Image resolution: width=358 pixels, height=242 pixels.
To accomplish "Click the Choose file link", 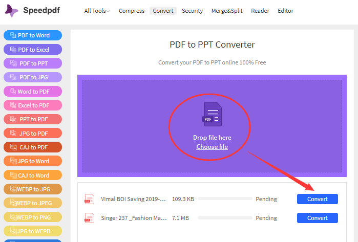I will pyautogui.click(x=212, y=147).
